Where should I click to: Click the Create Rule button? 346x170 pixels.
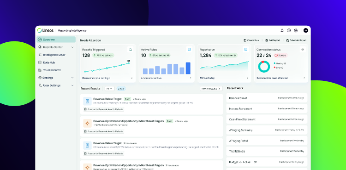pos(251,40)
